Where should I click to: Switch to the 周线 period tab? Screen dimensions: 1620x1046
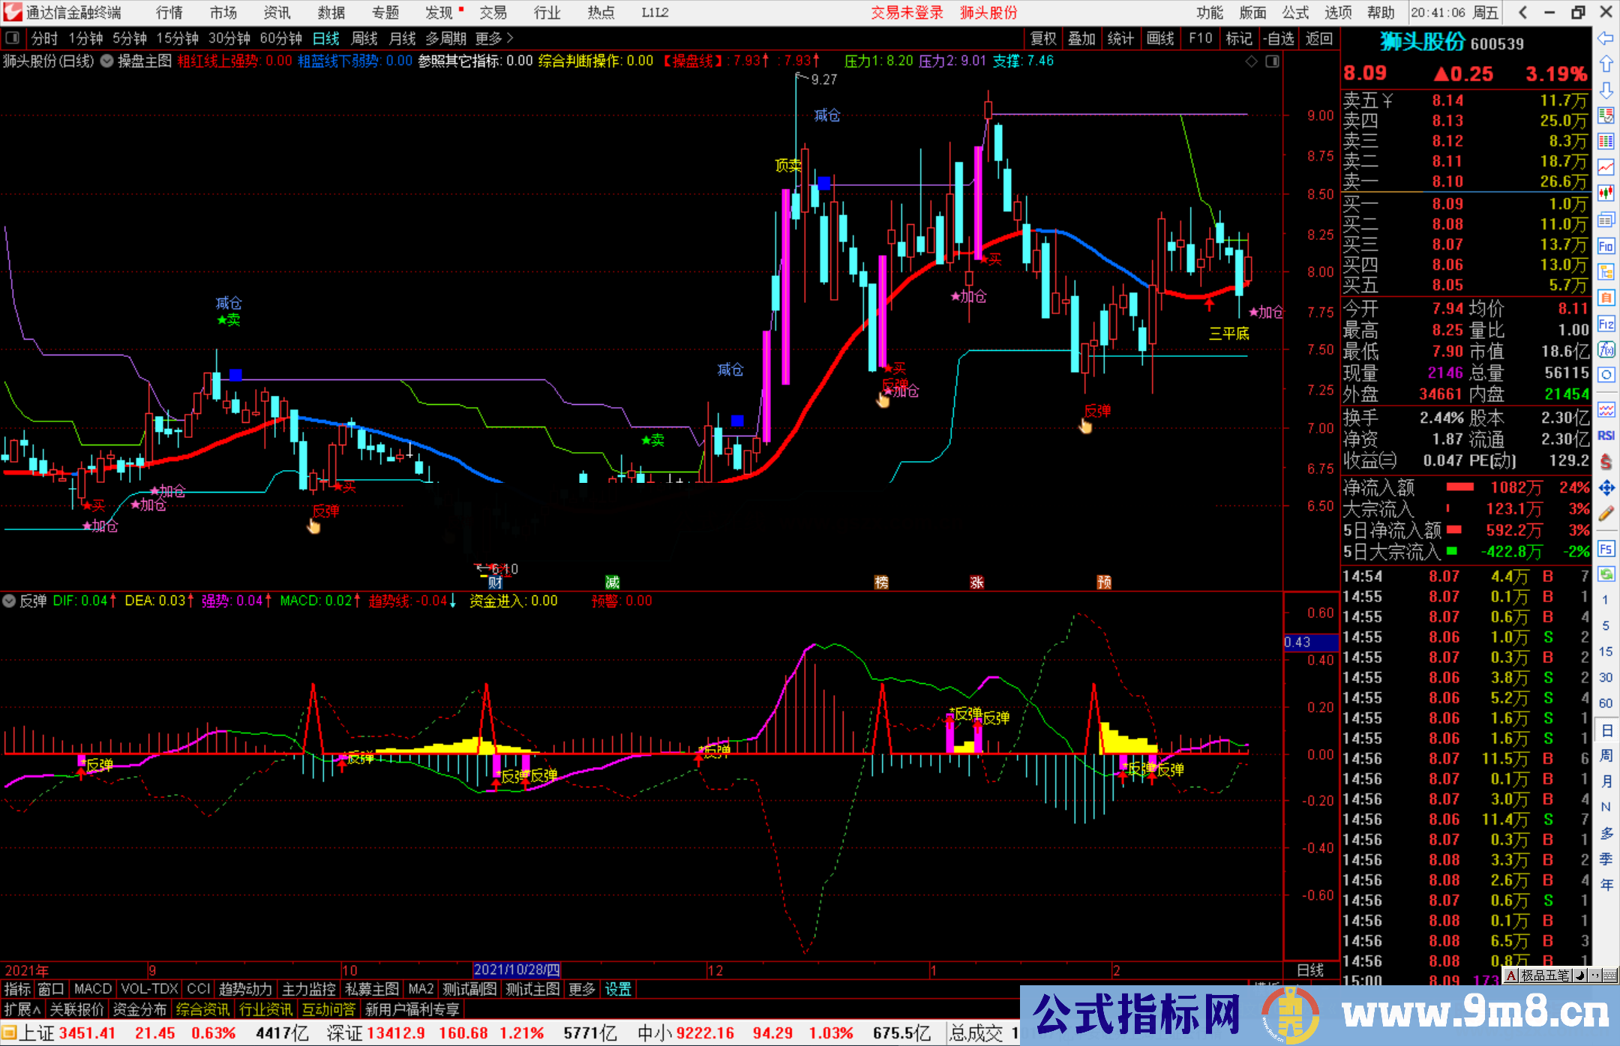pos(364,38)
